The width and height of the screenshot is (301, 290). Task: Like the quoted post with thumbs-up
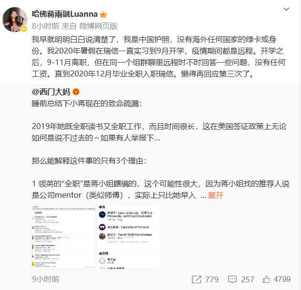point(266,279)
